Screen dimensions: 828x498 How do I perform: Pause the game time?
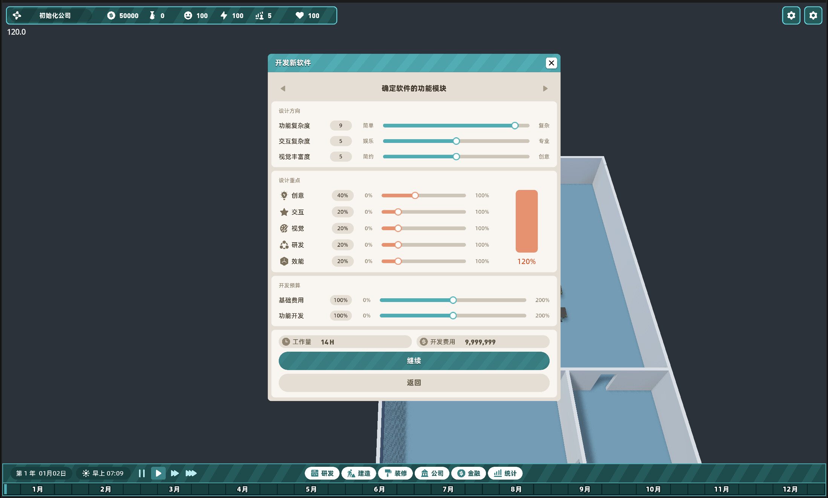142,473
